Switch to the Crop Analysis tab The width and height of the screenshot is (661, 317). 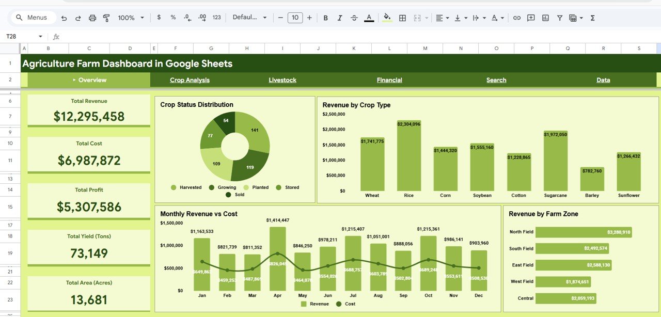click(190, 80)
